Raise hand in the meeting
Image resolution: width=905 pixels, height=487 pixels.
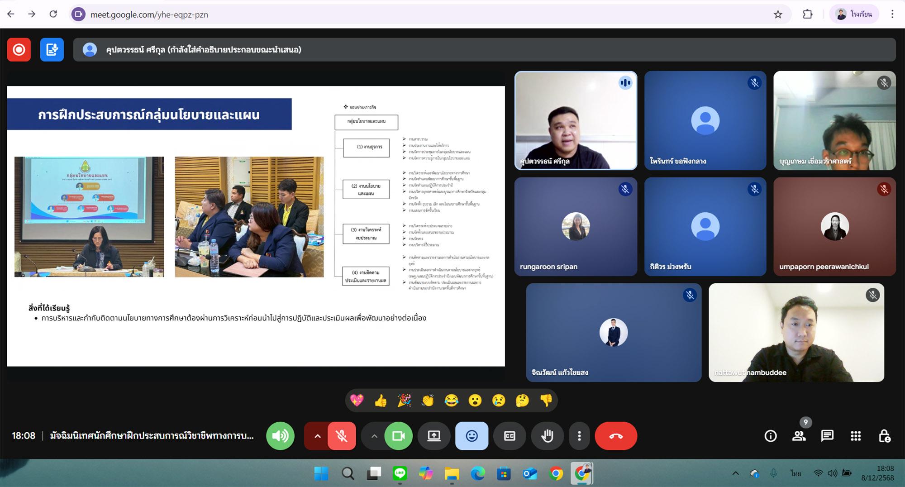(547, 436)
